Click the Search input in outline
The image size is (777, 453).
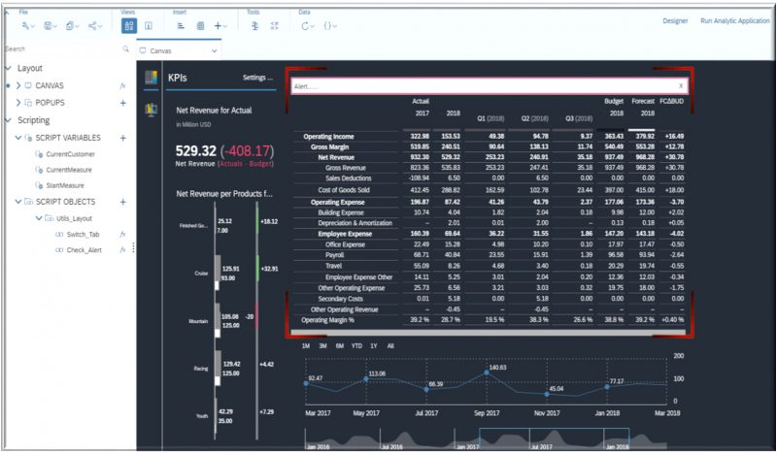[62, 49]
